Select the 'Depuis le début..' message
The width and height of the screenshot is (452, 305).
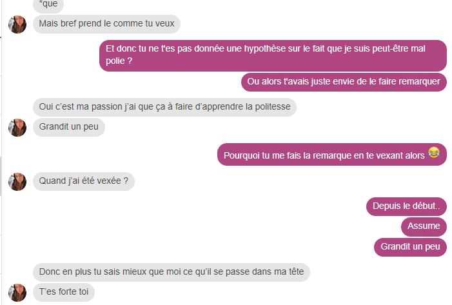pyautogui.click(x=406, y=206)
